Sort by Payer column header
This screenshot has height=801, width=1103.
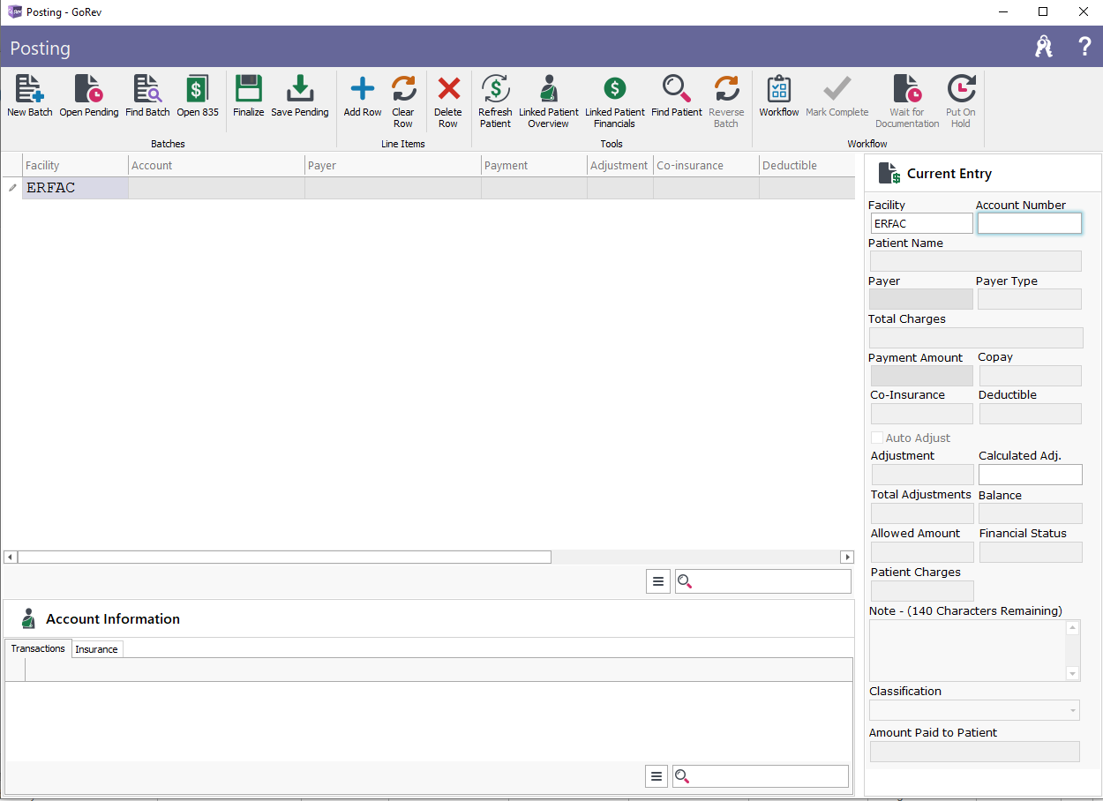pyautogui.click(x=393, y=165)
